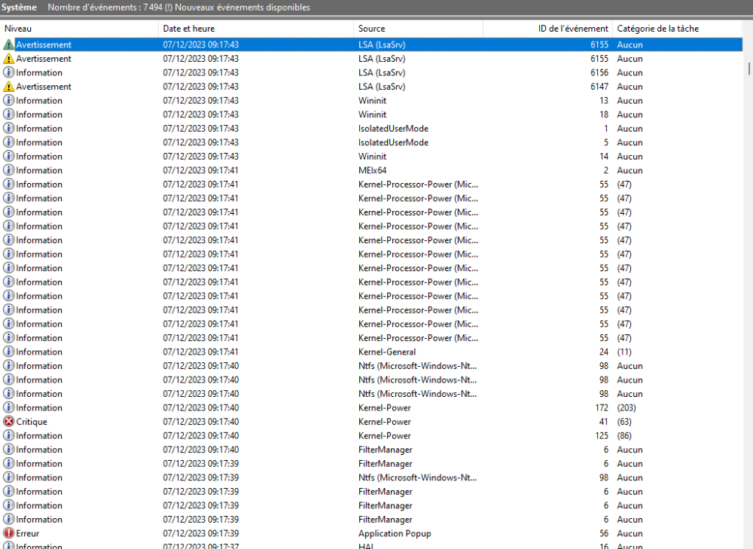Sort by the Catégorie de la tâche column header
The width and height of the screenshot is (753, 549).
[x=677, y=29]
